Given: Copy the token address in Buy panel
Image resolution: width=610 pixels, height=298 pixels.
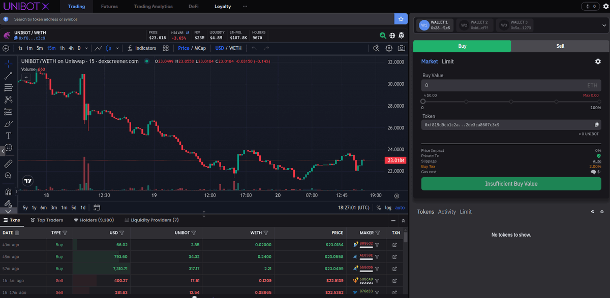Looking at the screenshot, I should 597,124.
